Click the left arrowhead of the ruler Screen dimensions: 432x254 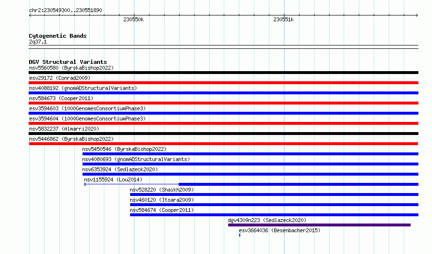tap(30, 15)
